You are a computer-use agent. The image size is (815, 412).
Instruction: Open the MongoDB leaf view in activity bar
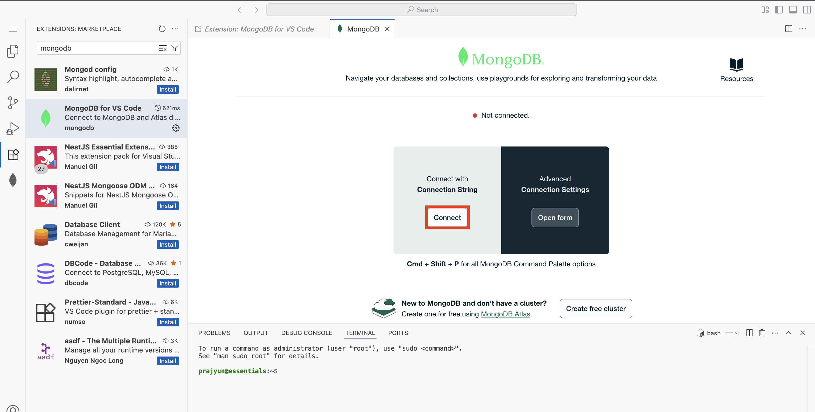click(13, 180)
